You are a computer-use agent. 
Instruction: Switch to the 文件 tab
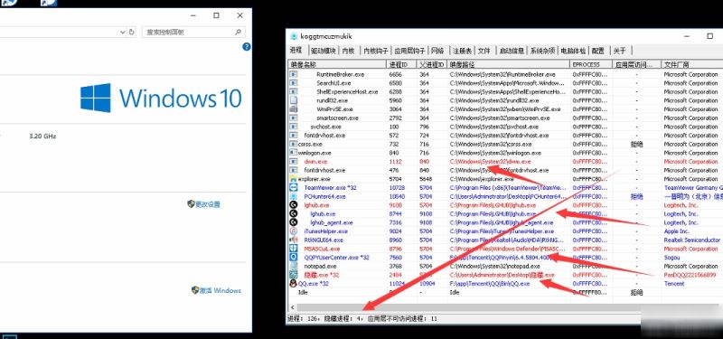pyautogui.click(x=484, y=51)
